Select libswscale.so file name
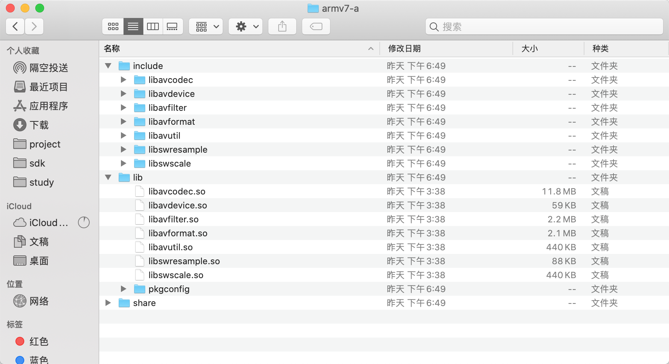 pos(176,275)
